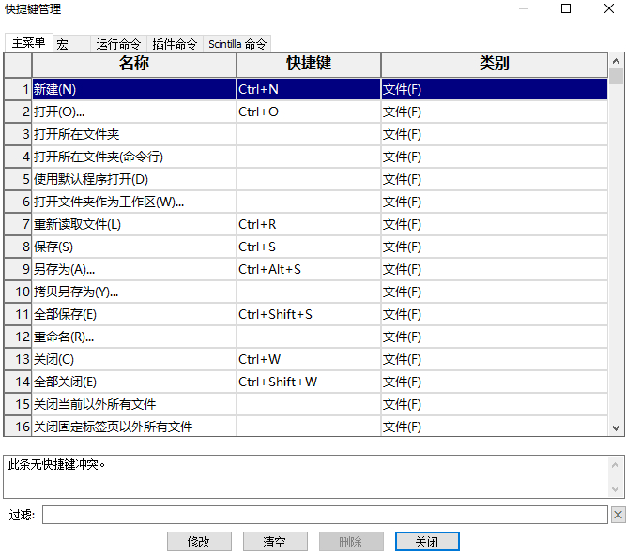Click the Ctrl+N shortcut cell
Viewport: 626px width, 554px height.
[309, 89]
